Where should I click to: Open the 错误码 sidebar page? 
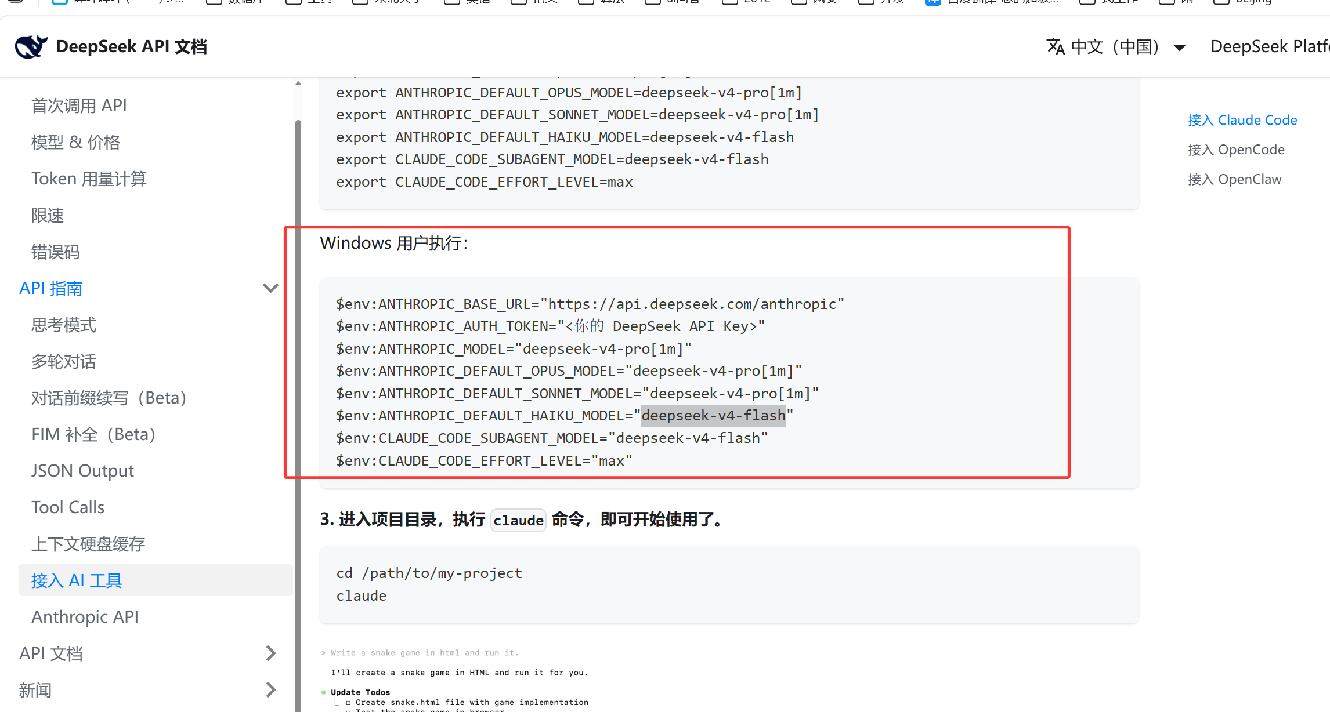pyautogui.click(x=56, y=252)
